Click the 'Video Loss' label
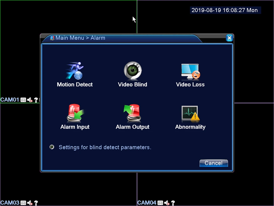 pyautogui.click(x=190, y=84)
